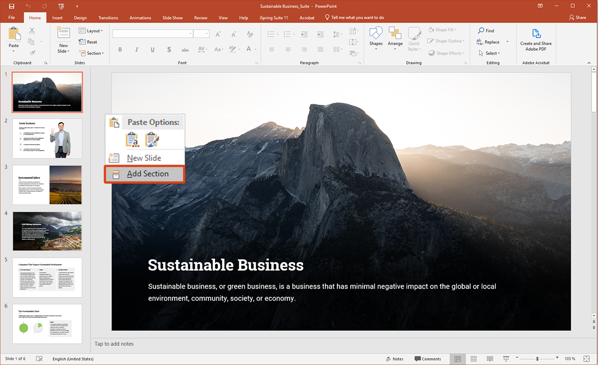
Task: Switch to Slide Sorter view in status bar
Action: click(473, 358)
